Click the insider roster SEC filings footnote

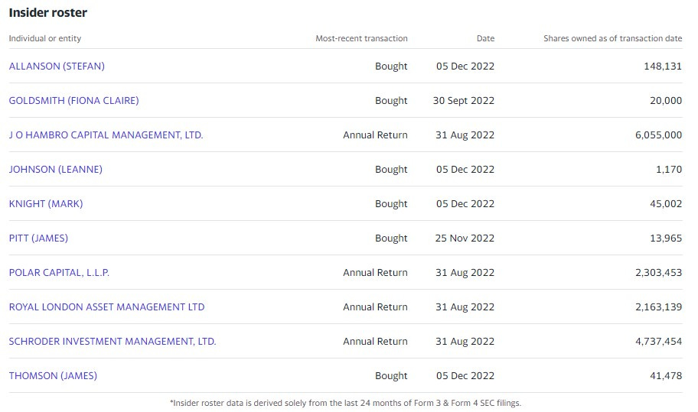click(345, 403)
